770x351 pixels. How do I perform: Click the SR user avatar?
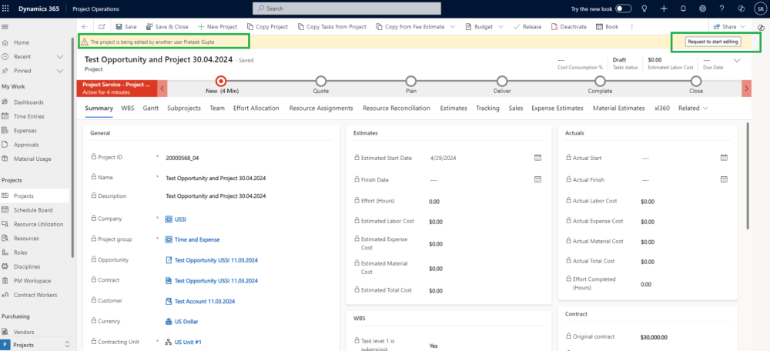[760, 8]
